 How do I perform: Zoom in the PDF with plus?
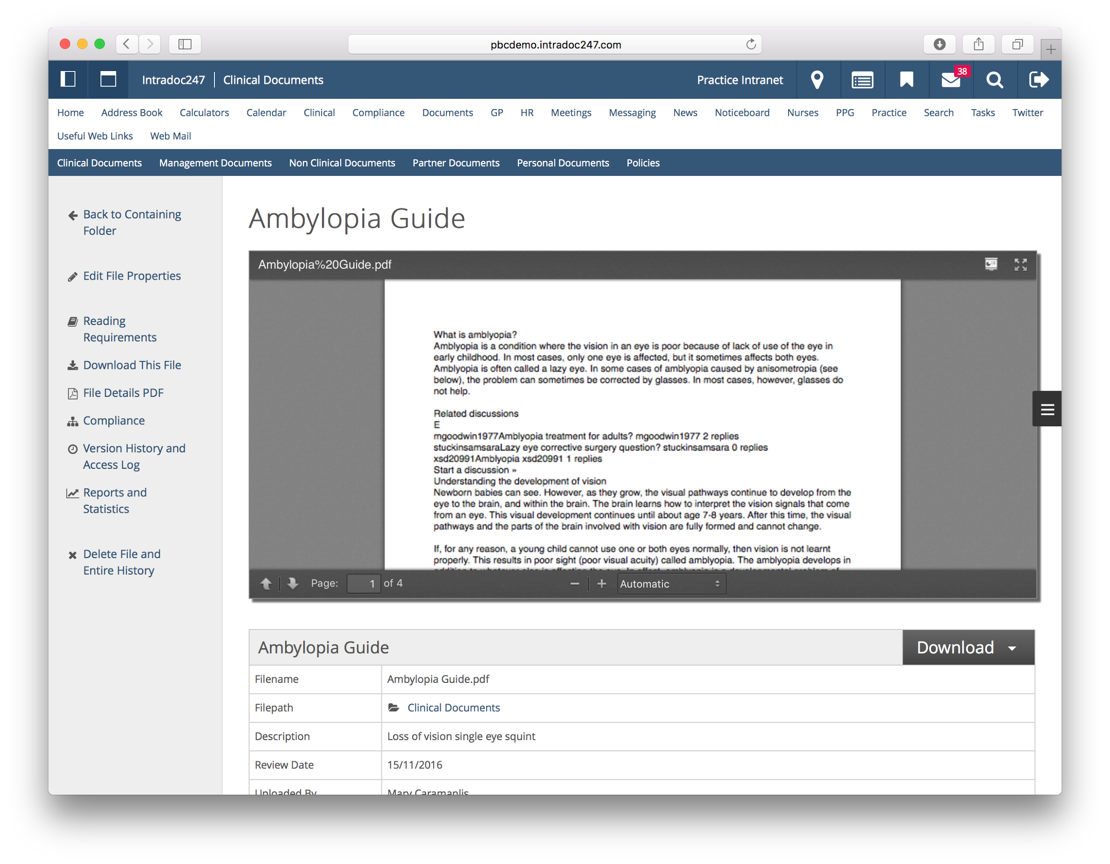click(x=602, y=584)
